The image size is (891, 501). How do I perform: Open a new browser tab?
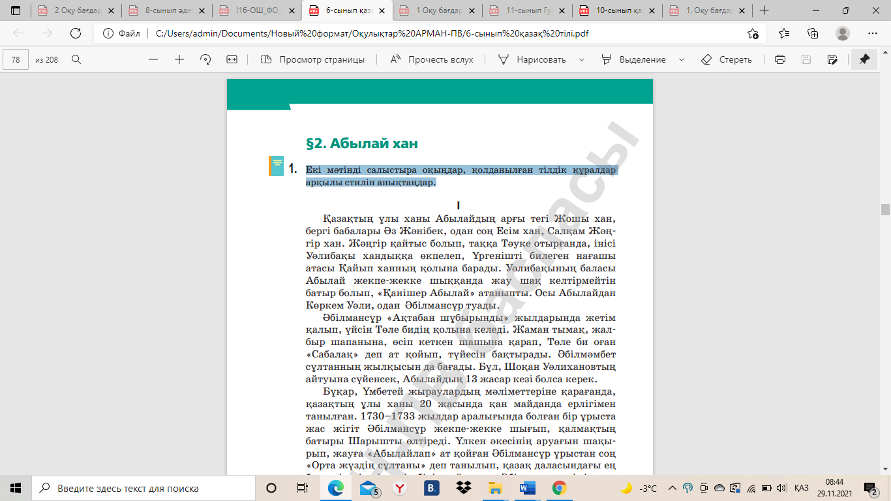[764, 10]
